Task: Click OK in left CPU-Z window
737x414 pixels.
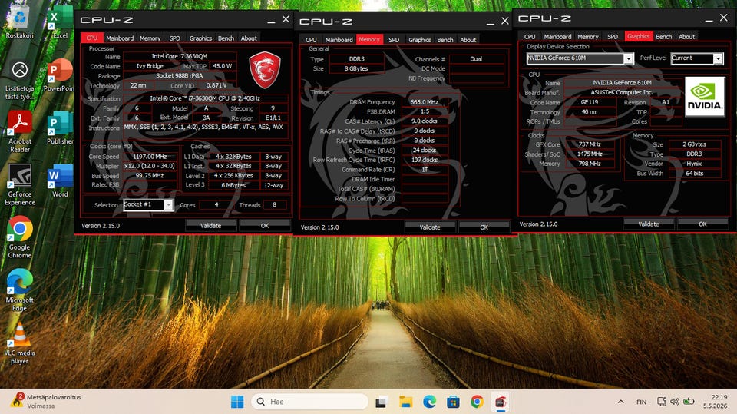Action: coord(265,225)
